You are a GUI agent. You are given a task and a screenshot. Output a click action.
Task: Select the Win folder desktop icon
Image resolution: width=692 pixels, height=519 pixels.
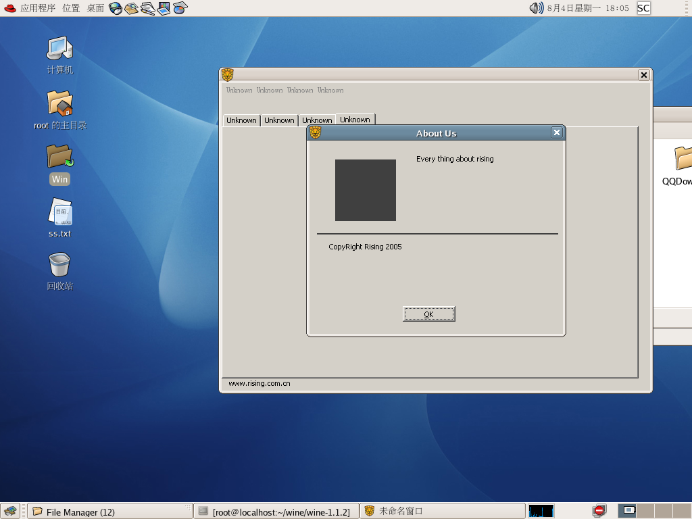(59, 164)
